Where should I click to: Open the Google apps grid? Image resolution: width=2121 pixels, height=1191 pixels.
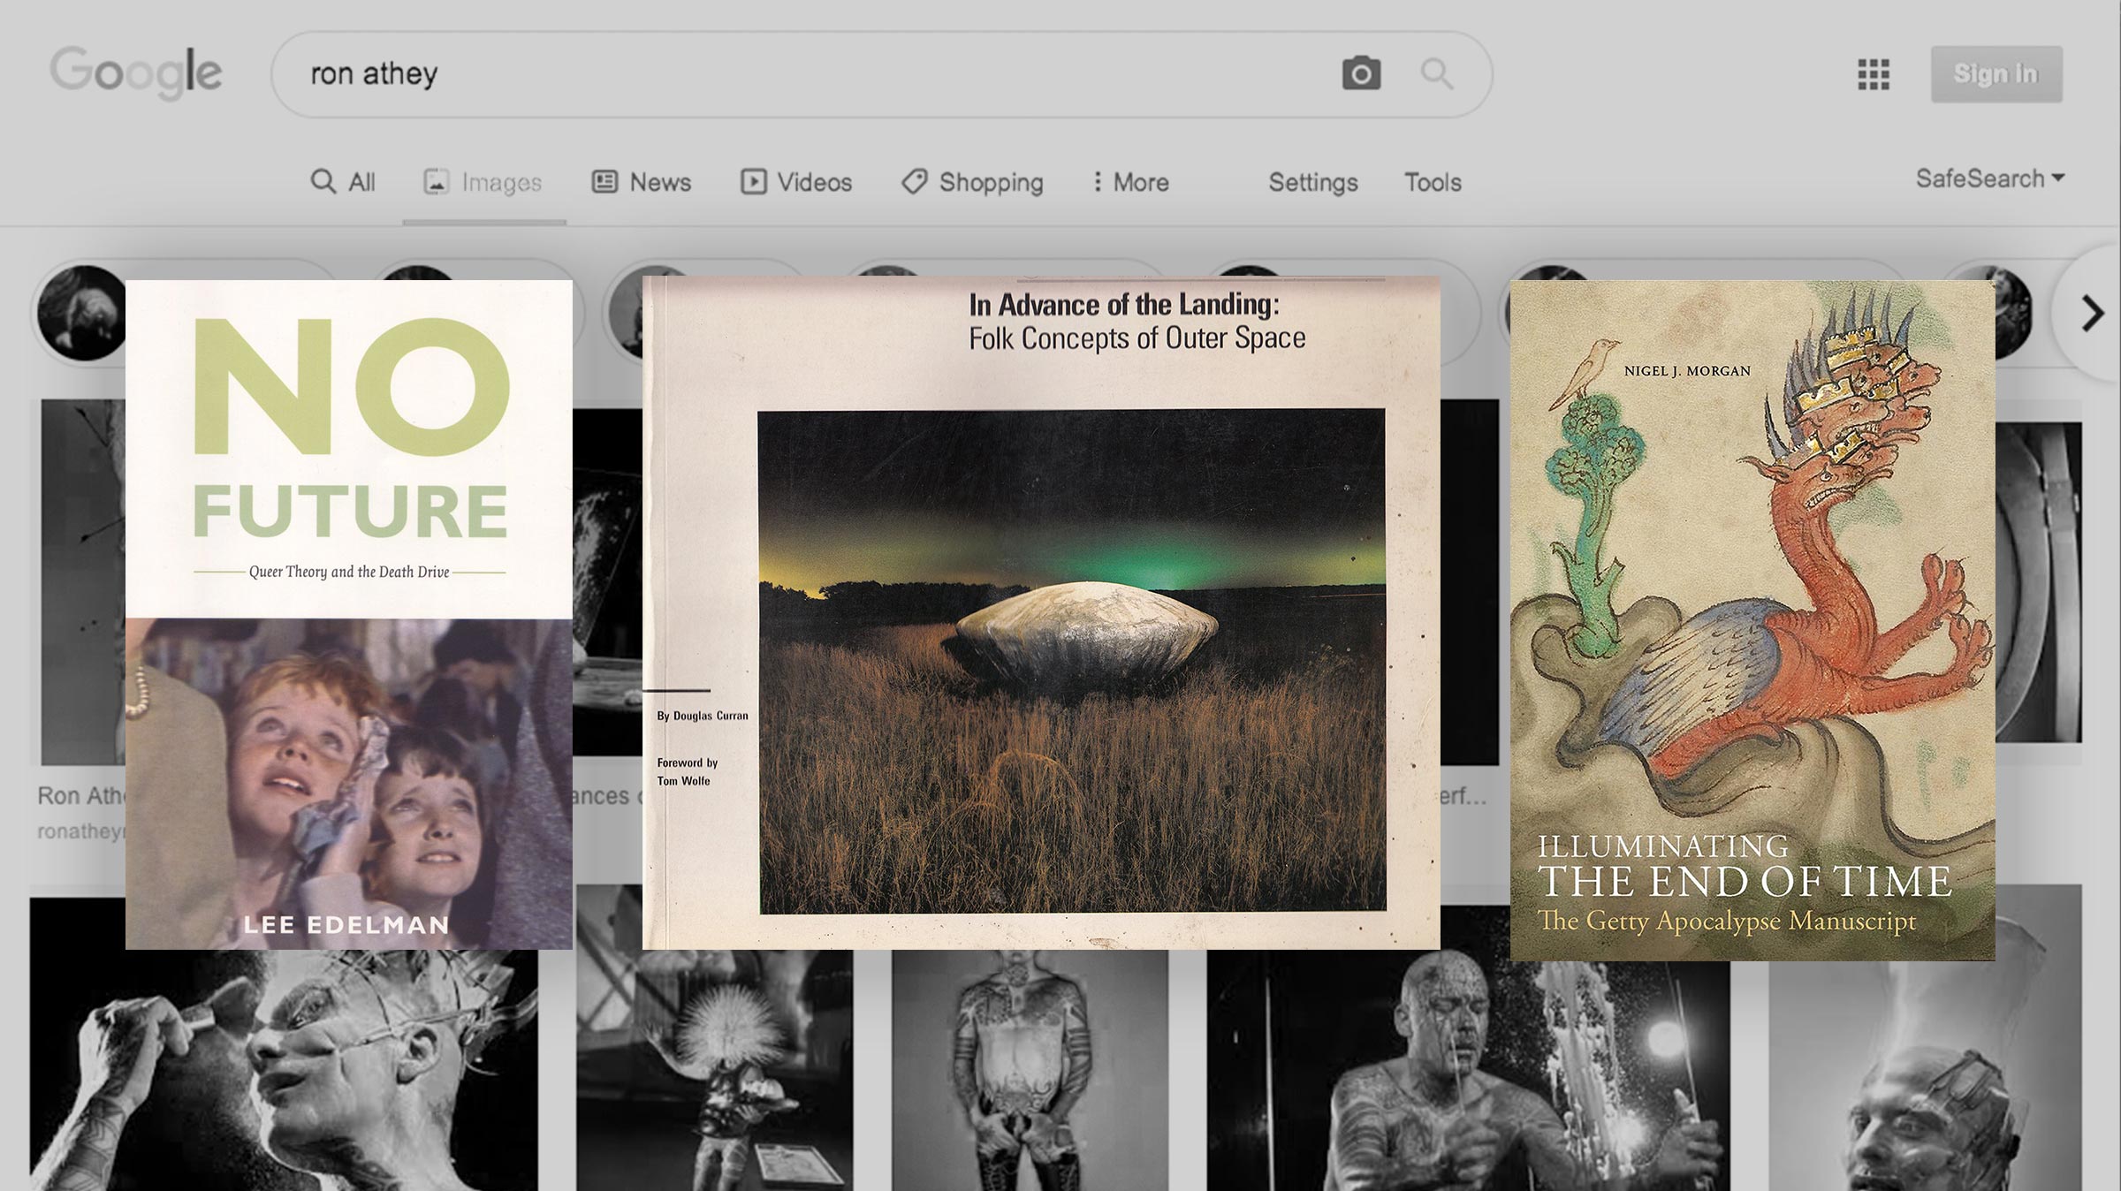1874,74
